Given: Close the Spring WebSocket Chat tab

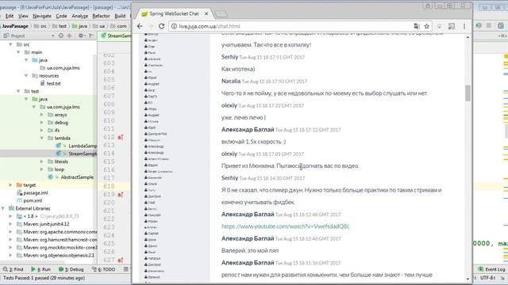Looking at the screenshot, I should pyautogui.click(x=206, y=13).
